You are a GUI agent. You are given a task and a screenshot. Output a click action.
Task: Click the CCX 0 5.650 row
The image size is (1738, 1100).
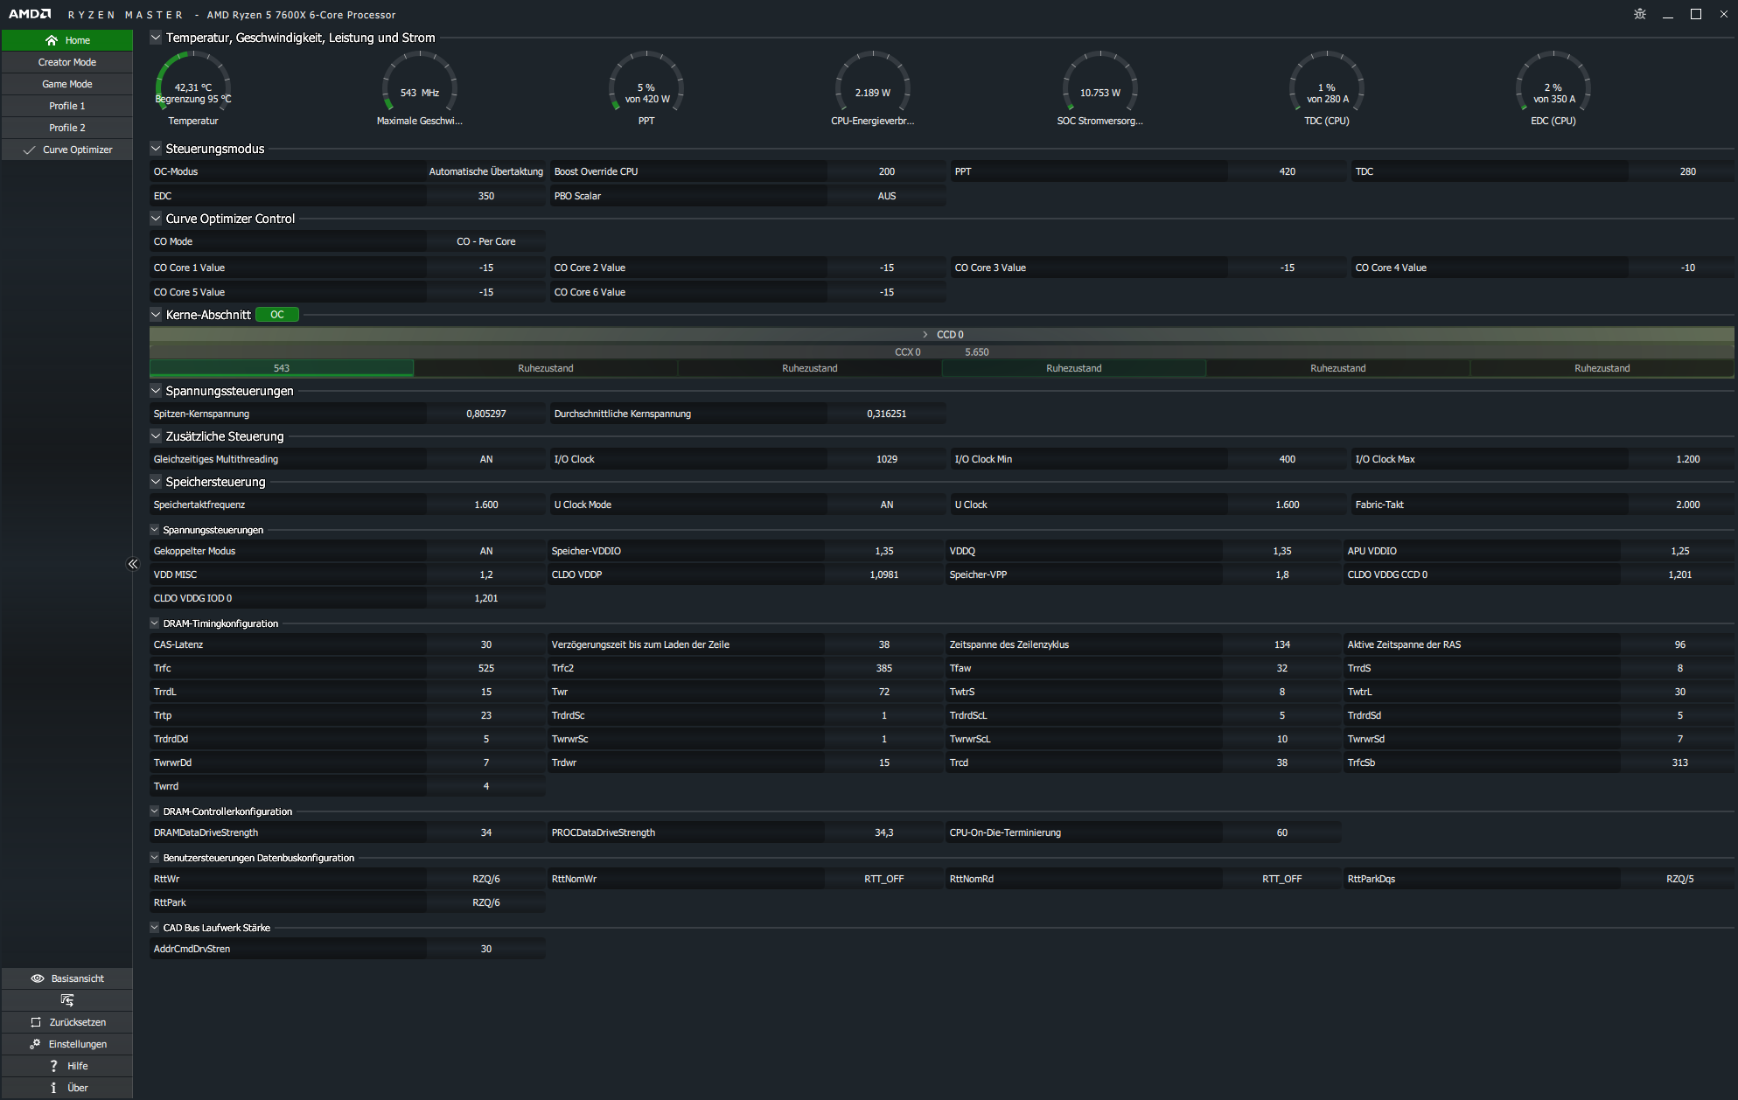coord(942,352)
